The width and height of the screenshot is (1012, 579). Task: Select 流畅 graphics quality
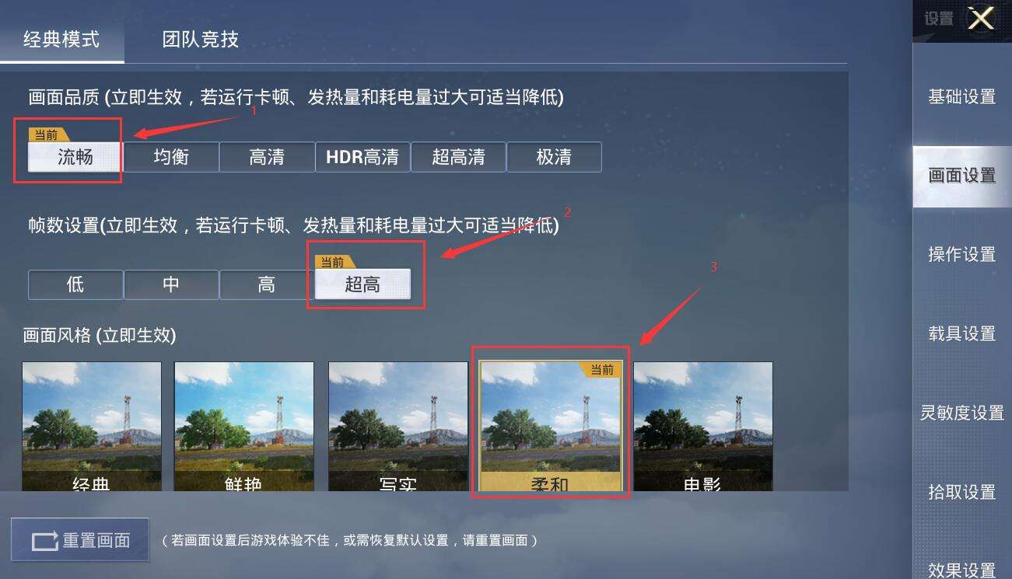pos(75,157)
